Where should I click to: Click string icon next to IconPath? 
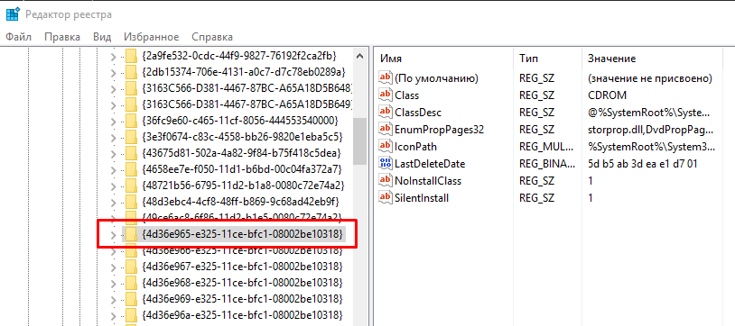[x=386, y=147]
